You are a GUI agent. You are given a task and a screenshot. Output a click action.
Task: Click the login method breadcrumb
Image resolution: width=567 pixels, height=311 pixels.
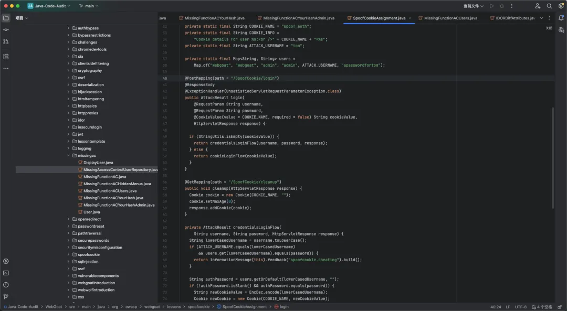281,307
